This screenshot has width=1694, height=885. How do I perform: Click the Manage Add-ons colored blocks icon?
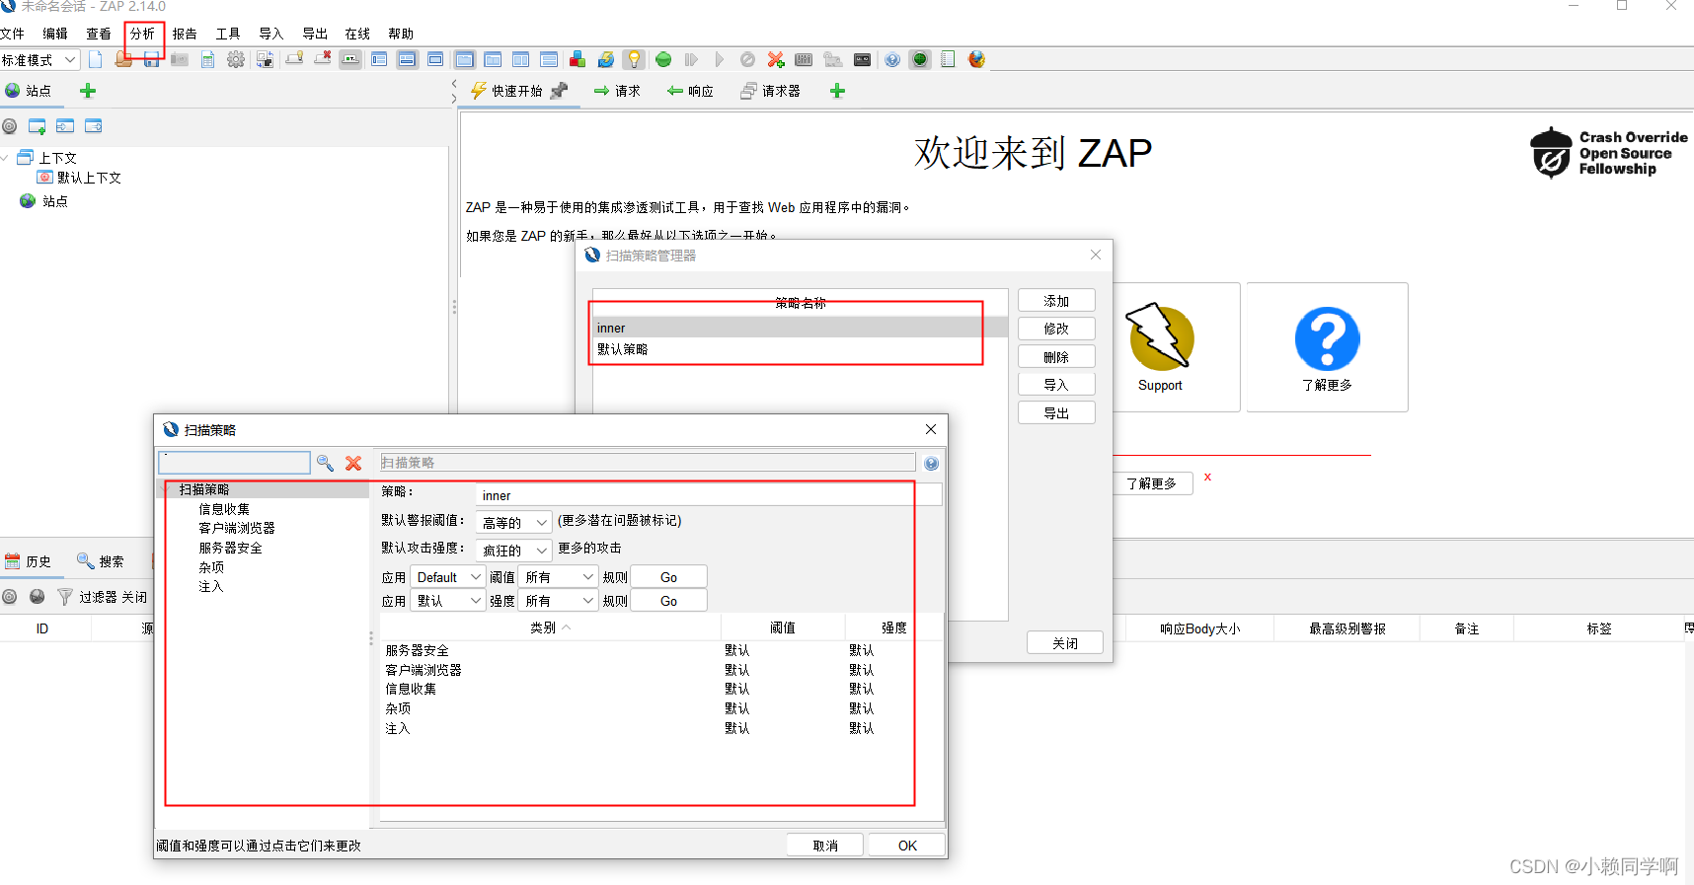577,60
